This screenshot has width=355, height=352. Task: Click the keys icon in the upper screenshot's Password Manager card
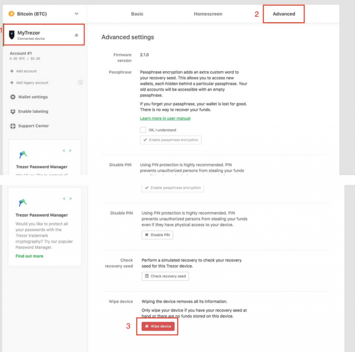pyautogui.click(x=23, y=155)
